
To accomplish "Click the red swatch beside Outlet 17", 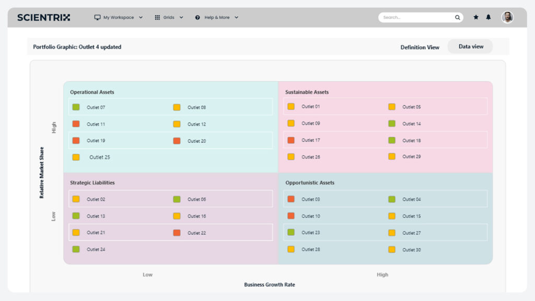I will pos(291,140).
